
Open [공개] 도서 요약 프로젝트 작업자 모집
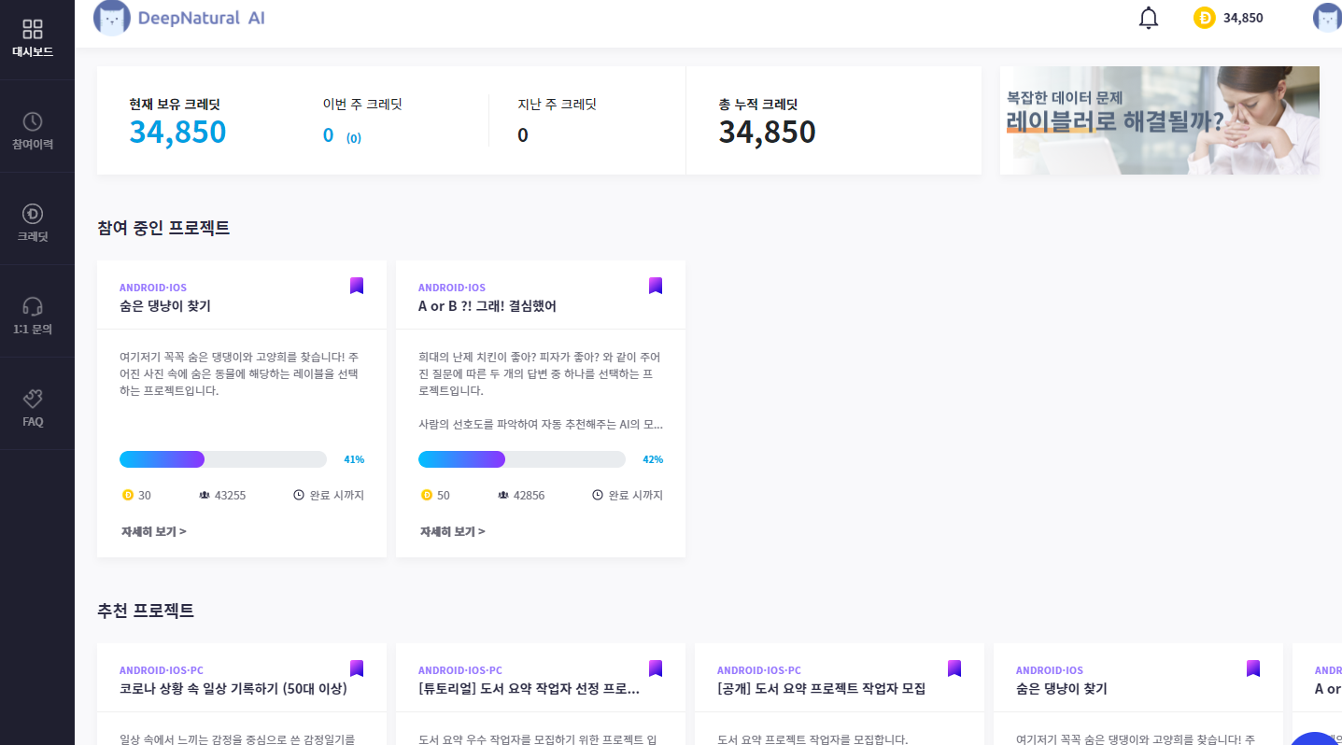(821, 689)
